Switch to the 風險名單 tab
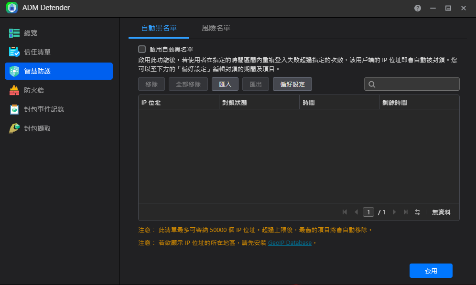This screenshot has height=285, width=476. 216,28
